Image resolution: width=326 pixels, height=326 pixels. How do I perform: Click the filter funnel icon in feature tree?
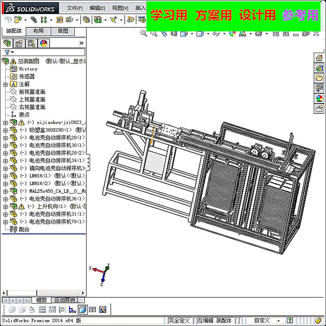(x=7, y=52)
